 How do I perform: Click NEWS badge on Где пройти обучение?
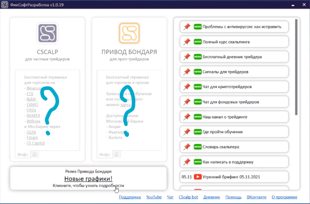(198, 132)
